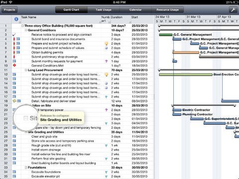This screenshot has width=239, height=179.
Task: Click the Duration column header
Action: click(117, 17)
